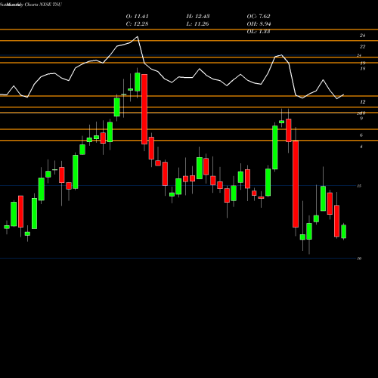Click the axis label '22'
Screen dimensions: 378x378
(x=362, y=47)
